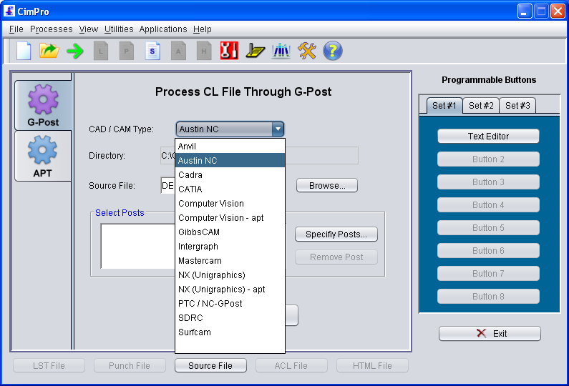This screenshot has height=386, width=569.
Task: Click the Punch File button
Action: click(x=130, y=366)
